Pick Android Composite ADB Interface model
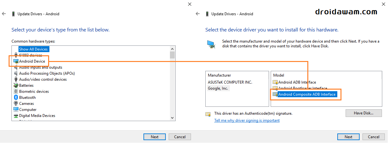Screen dimensions: 388x143 click(307, 94)
